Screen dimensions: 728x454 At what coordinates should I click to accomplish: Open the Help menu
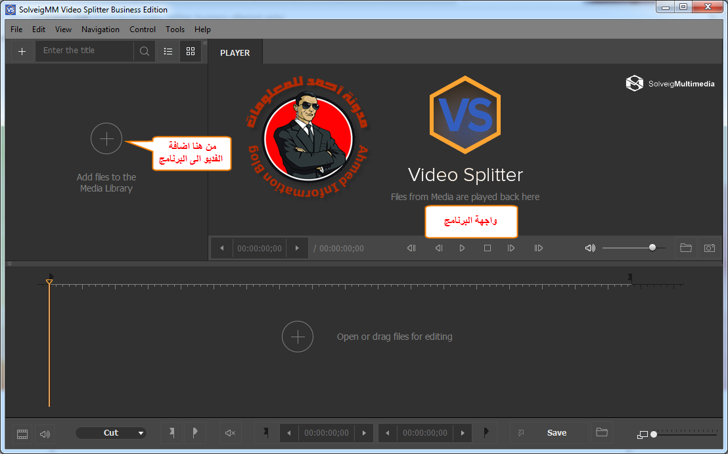tap(202, 30)
